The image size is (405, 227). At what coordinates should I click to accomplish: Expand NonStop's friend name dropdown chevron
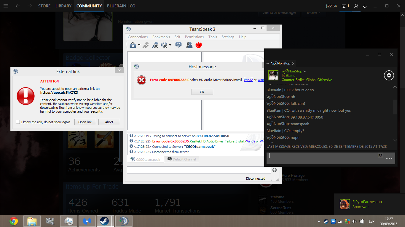[x=305, y=71]
